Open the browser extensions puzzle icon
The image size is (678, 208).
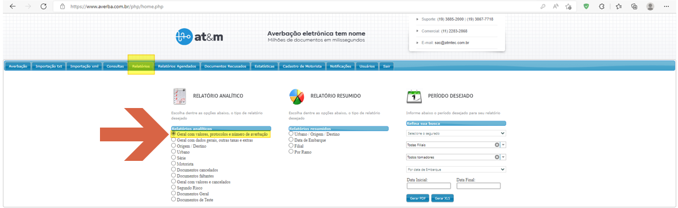pos(601,6)
